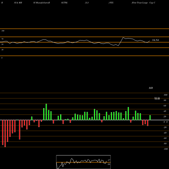This screenshot has height=169, width=169.
Task: Click the -80 label on the MR axis
Action: point(165,144)
